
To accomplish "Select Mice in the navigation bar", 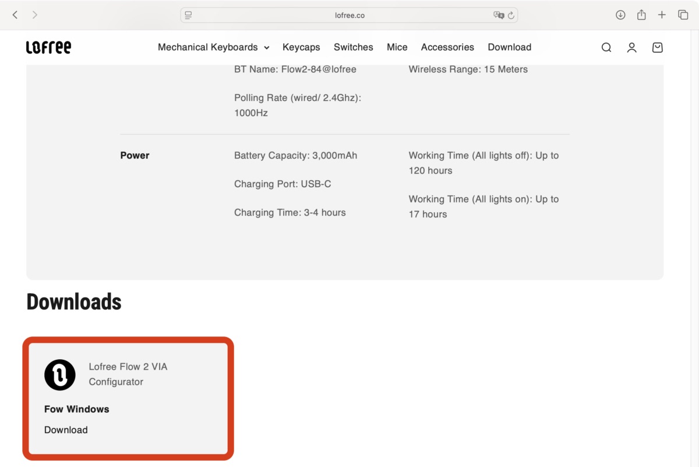I will pos(397,47).
